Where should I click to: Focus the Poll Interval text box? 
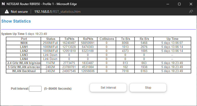click(35, 89)
